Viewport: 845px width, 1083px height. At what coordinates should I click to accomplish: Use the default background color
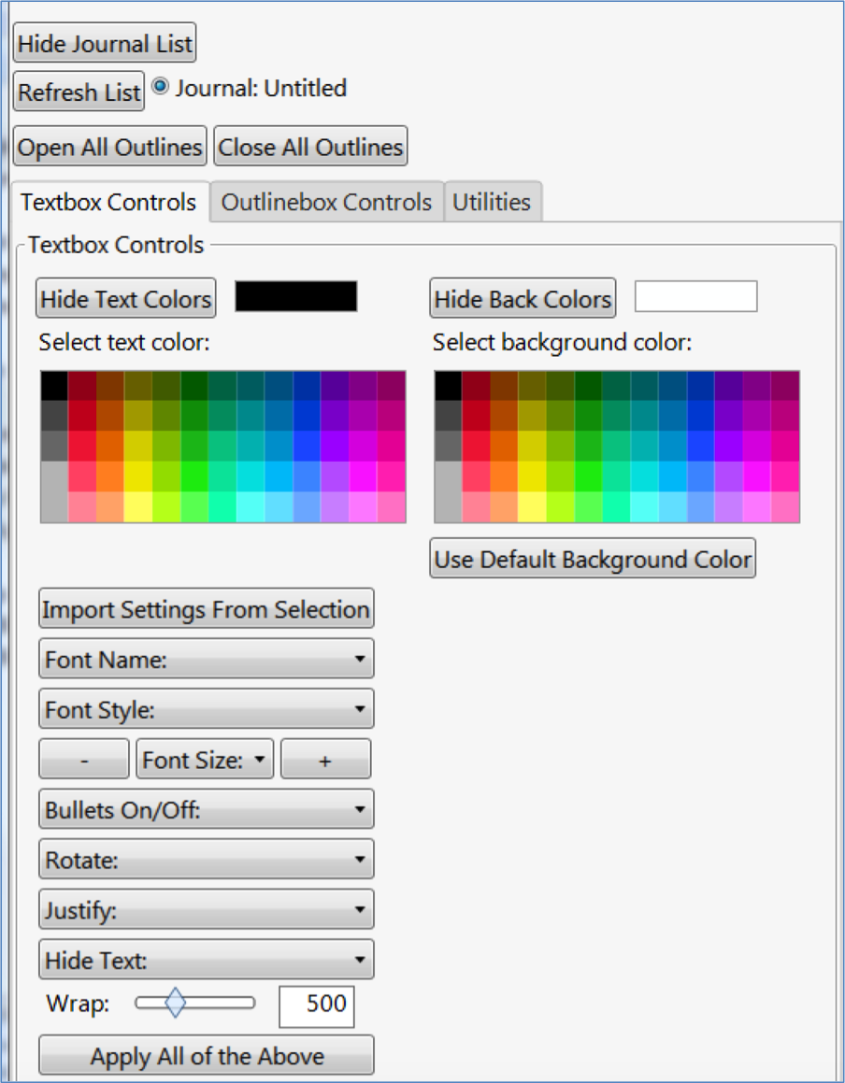click(593, 559)
